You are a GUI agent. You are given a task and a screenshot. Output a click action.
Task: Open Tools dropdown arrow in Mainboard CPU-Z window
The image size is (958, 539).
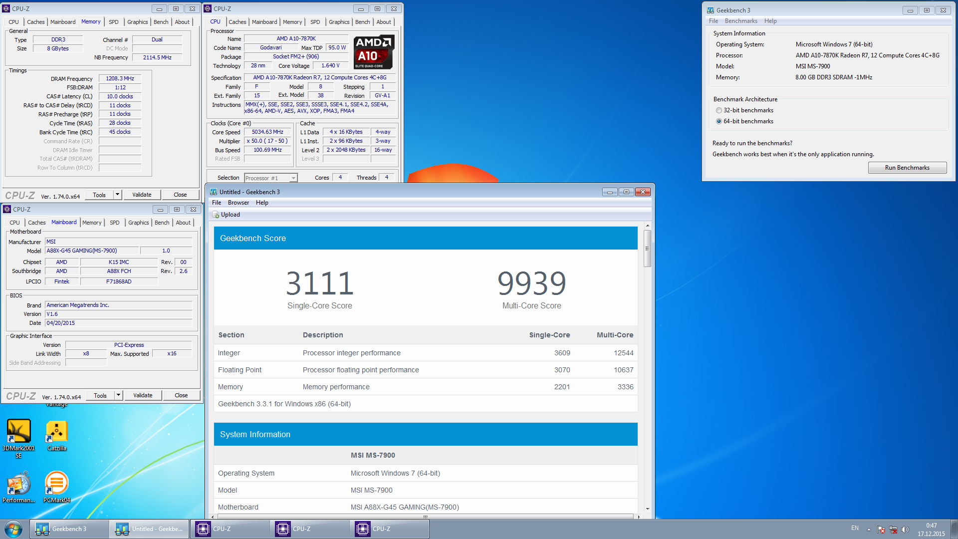coord(118,395)
